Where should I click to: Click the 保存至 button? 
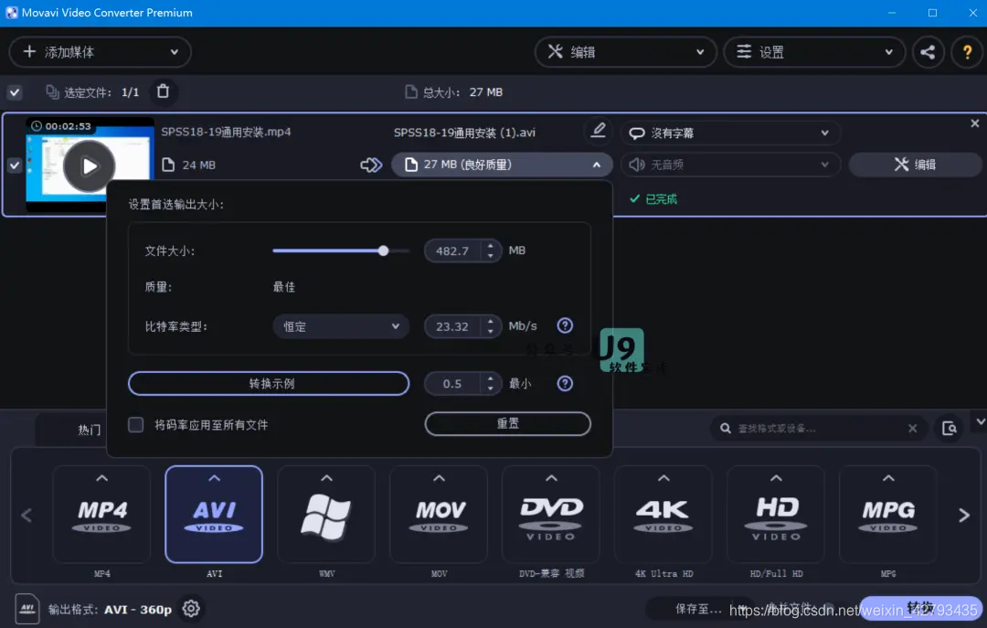coord(698,609)
